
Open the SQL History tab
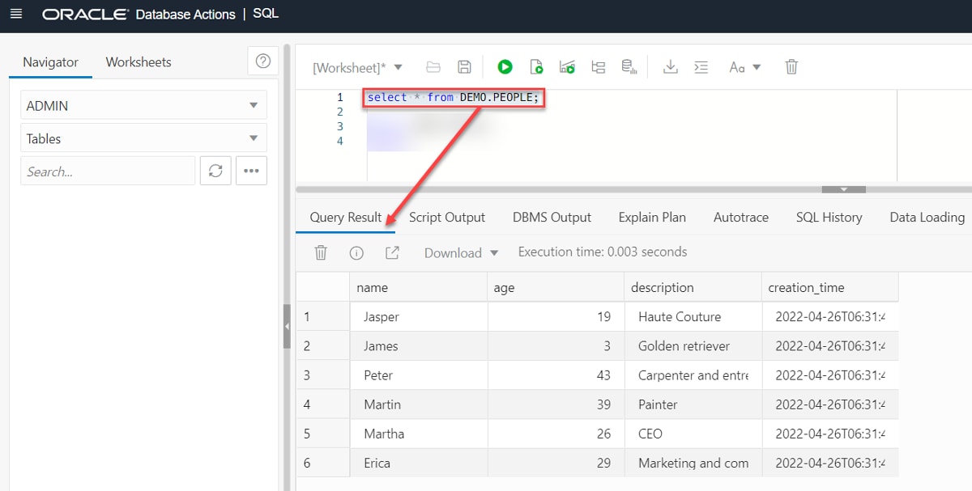tap(829, 217)
